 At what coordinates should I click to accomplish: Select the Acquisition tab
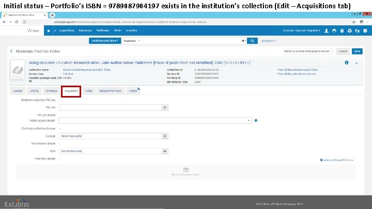[x=71, y=91]
